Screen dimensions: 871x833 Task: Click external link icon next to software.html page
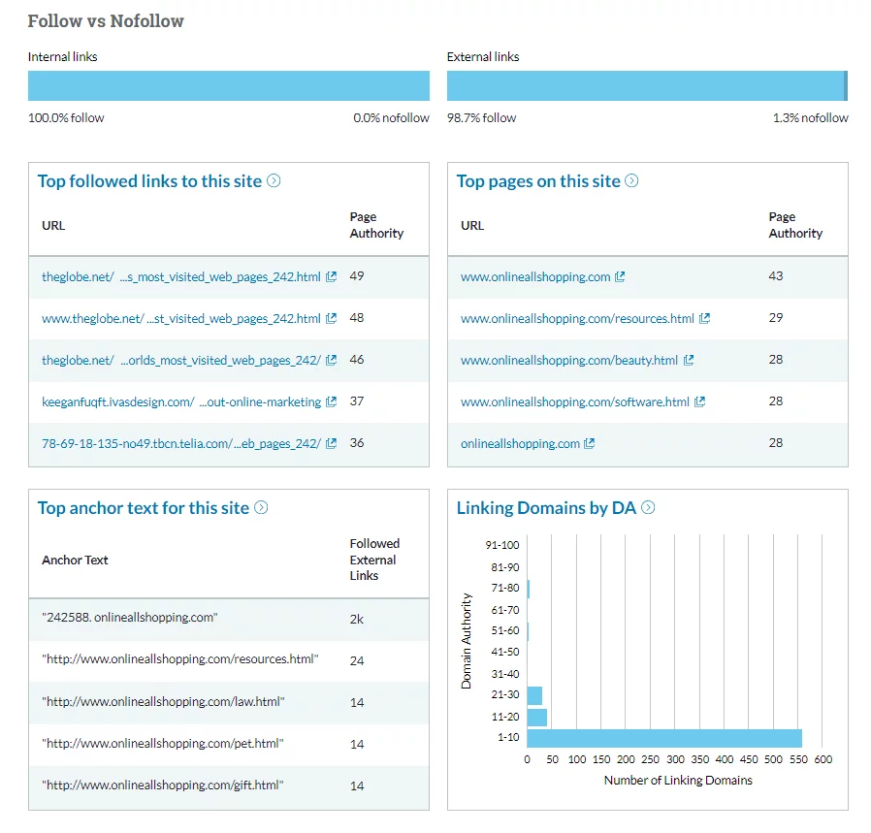(x=699, y=401)
